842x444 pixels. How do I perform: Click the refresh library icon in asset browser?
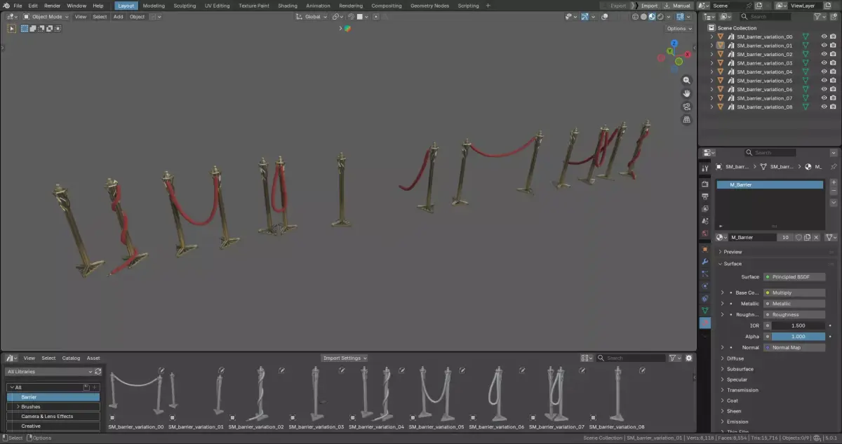pyautogui.click(x=98, y=372)
